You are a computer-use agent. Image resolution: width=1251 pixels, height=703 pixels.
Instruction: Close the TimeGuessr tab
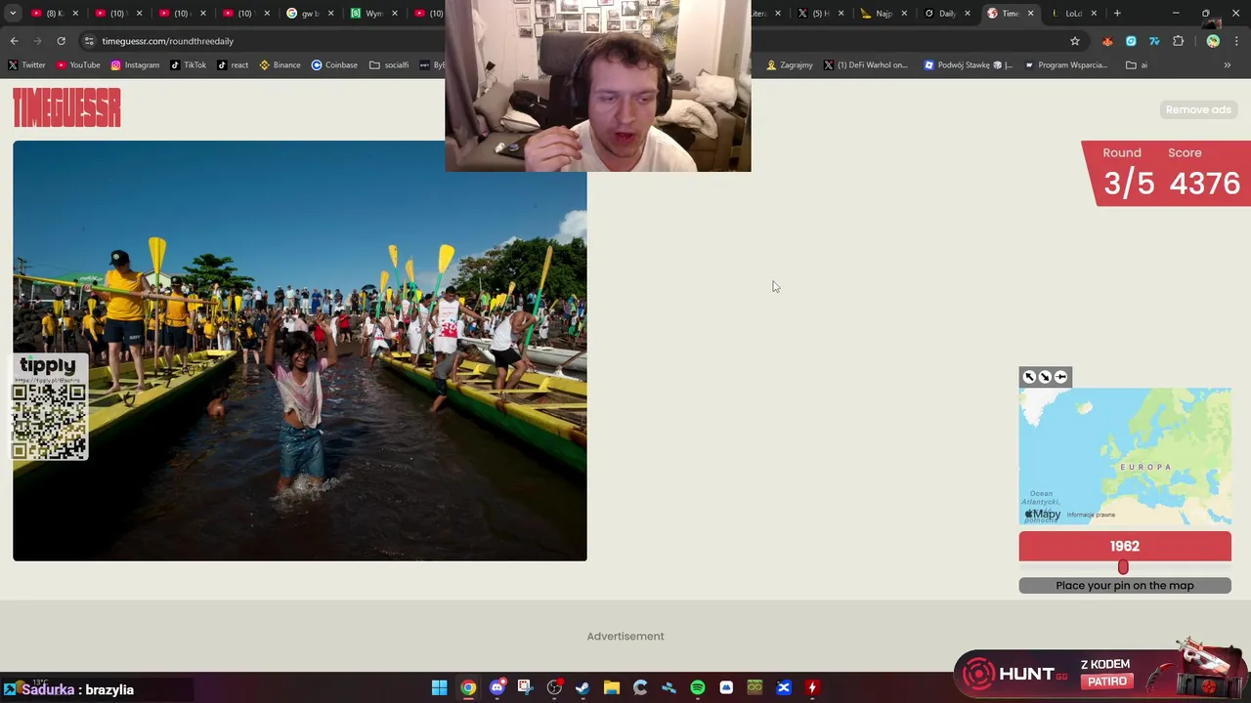click(1030, 14)
